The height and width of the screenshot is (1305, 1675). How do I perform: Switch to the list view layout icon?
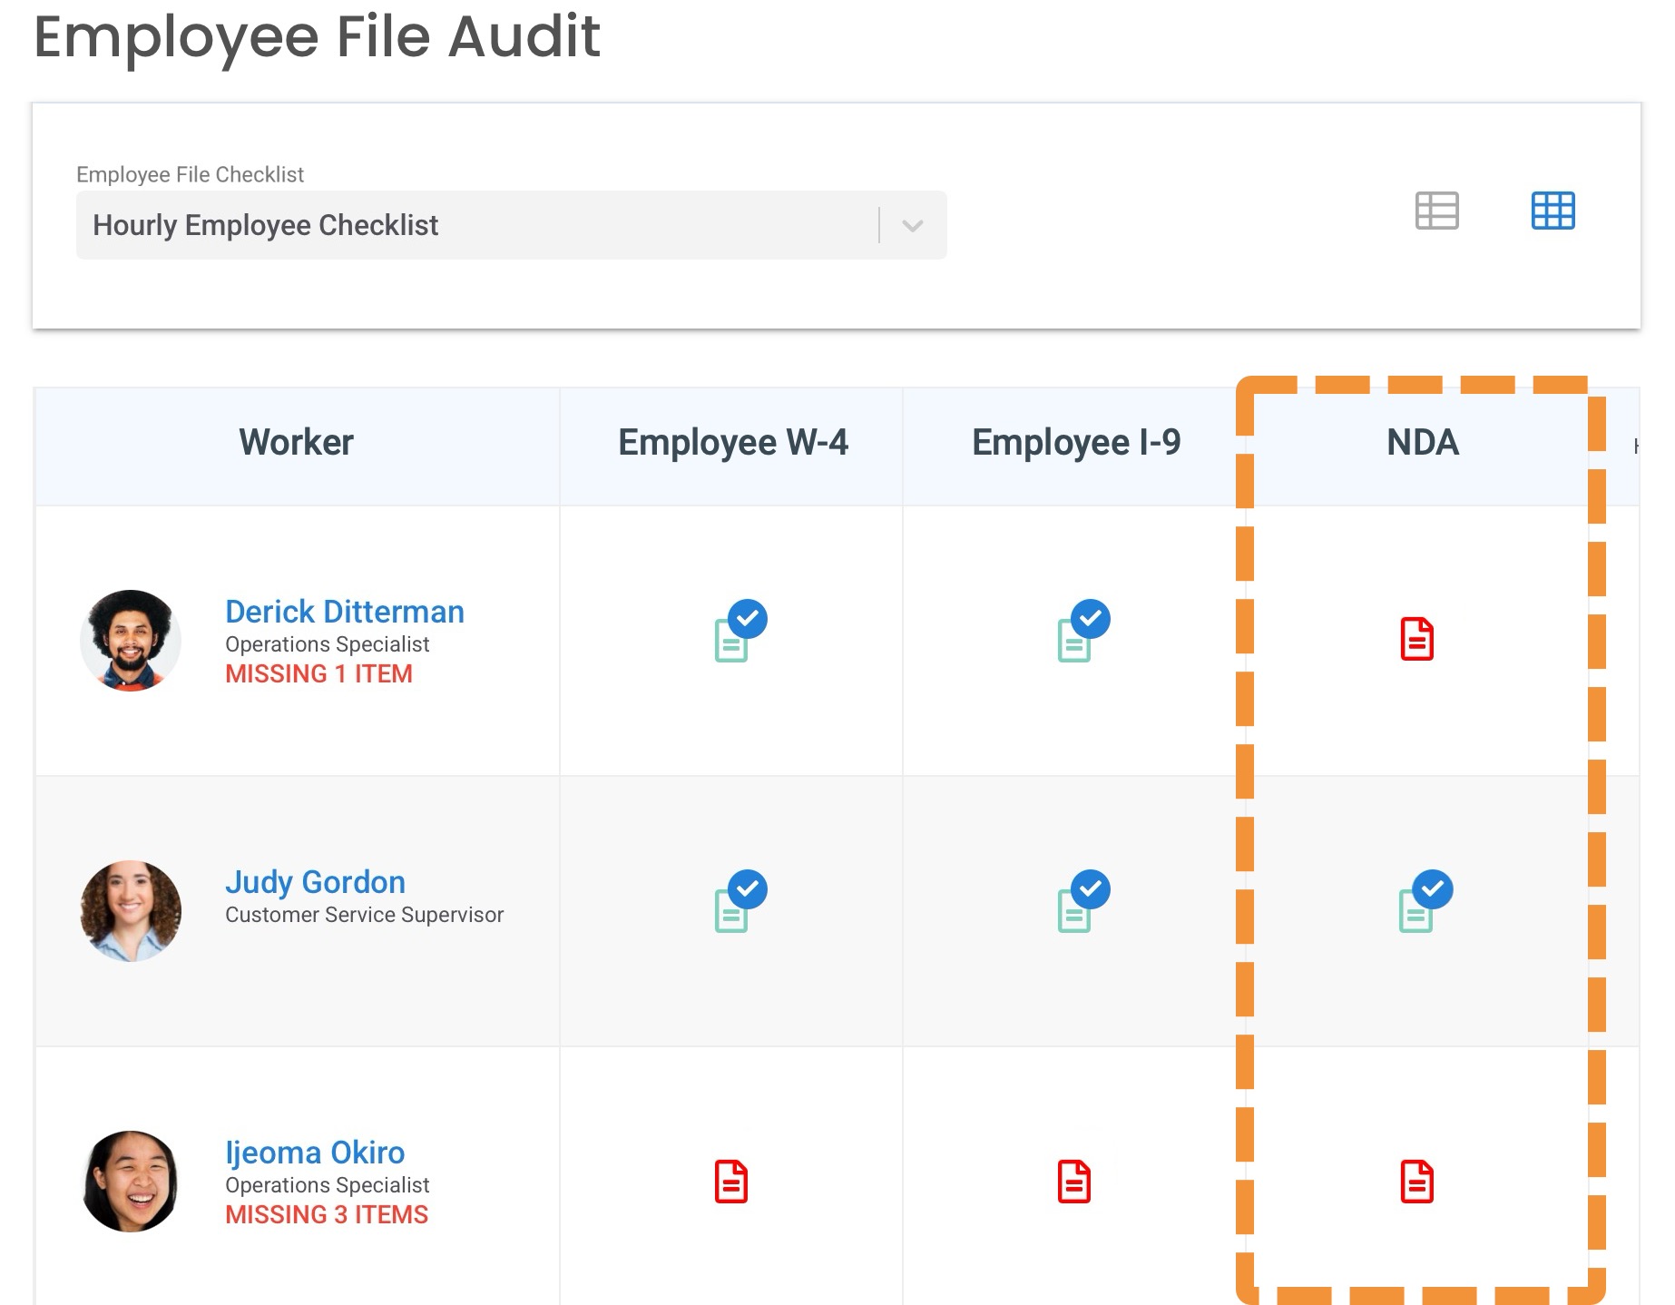[x=1436, y=211]
